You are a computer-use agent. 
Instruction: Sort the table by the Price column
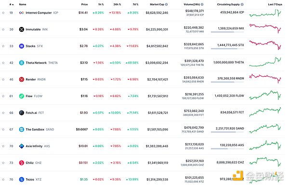point(84,4)
